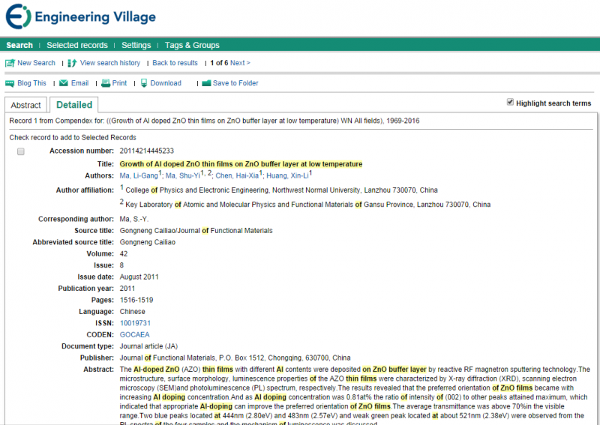Check the record selection checkbox beside Accession number
The image size is (600, 425).
pyautogui.click(x=21, y=151)
